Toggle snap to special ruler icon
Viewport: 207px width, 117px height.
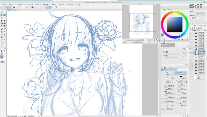[50, 7]
